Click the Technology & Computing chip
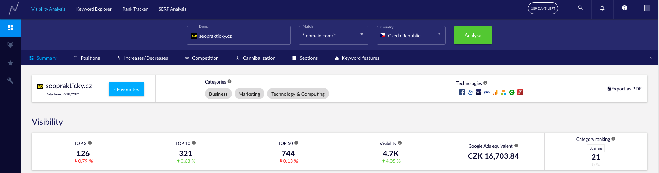 298,94
